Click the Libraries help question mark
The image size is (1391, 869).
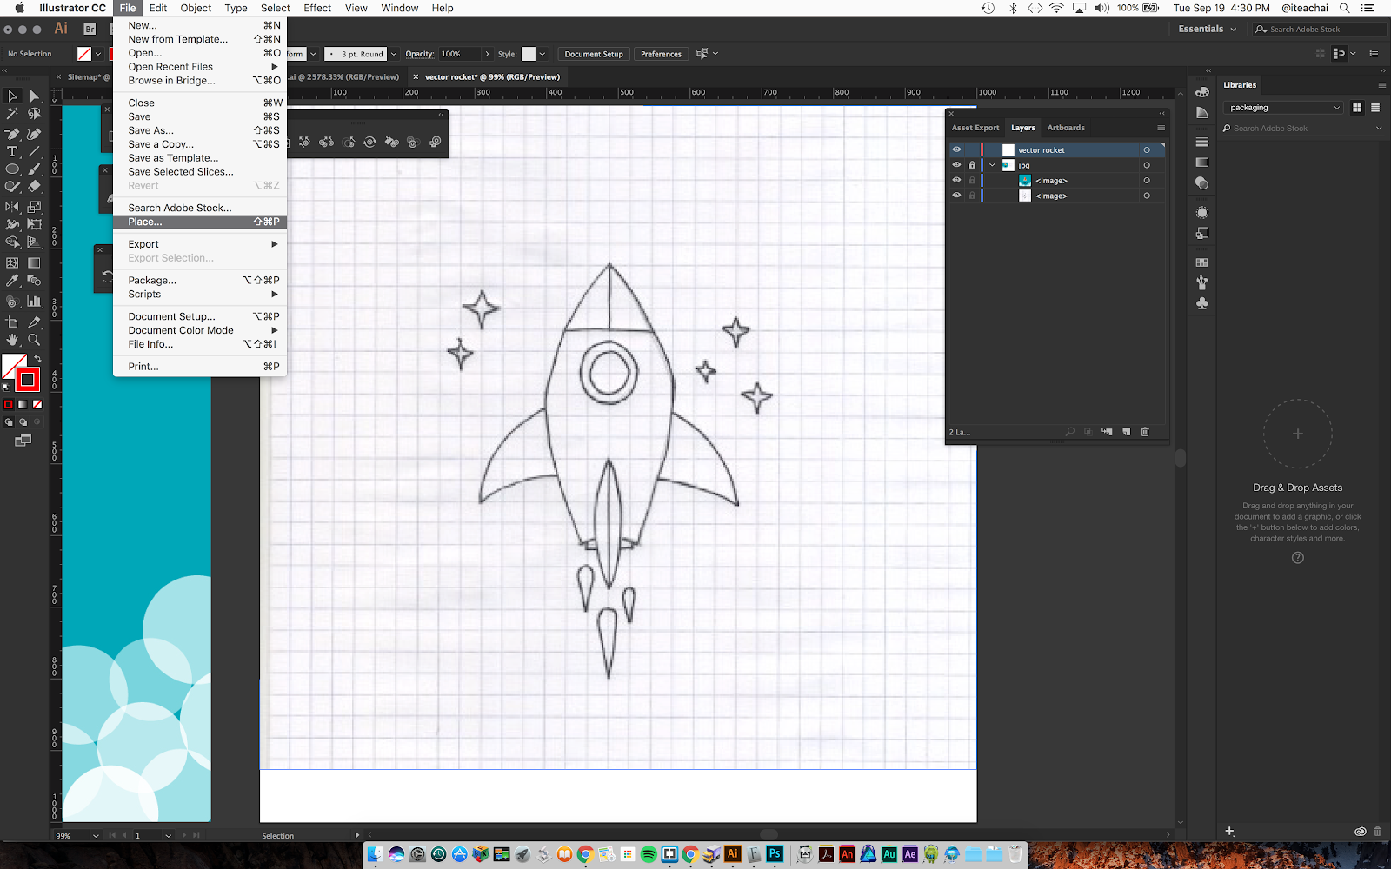point(1298,558)
